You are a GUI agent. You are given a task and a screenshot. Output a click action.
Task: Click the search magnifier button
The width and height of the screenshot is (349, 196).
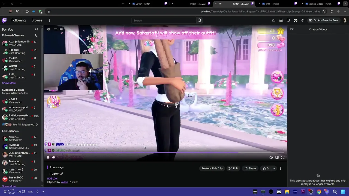[199, 20]
